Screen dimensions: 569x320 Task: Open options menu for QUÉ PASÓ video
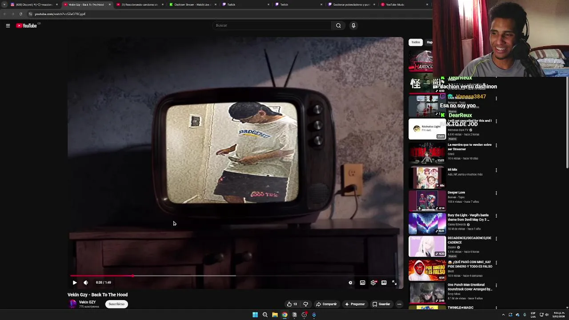tap(496, 263)
